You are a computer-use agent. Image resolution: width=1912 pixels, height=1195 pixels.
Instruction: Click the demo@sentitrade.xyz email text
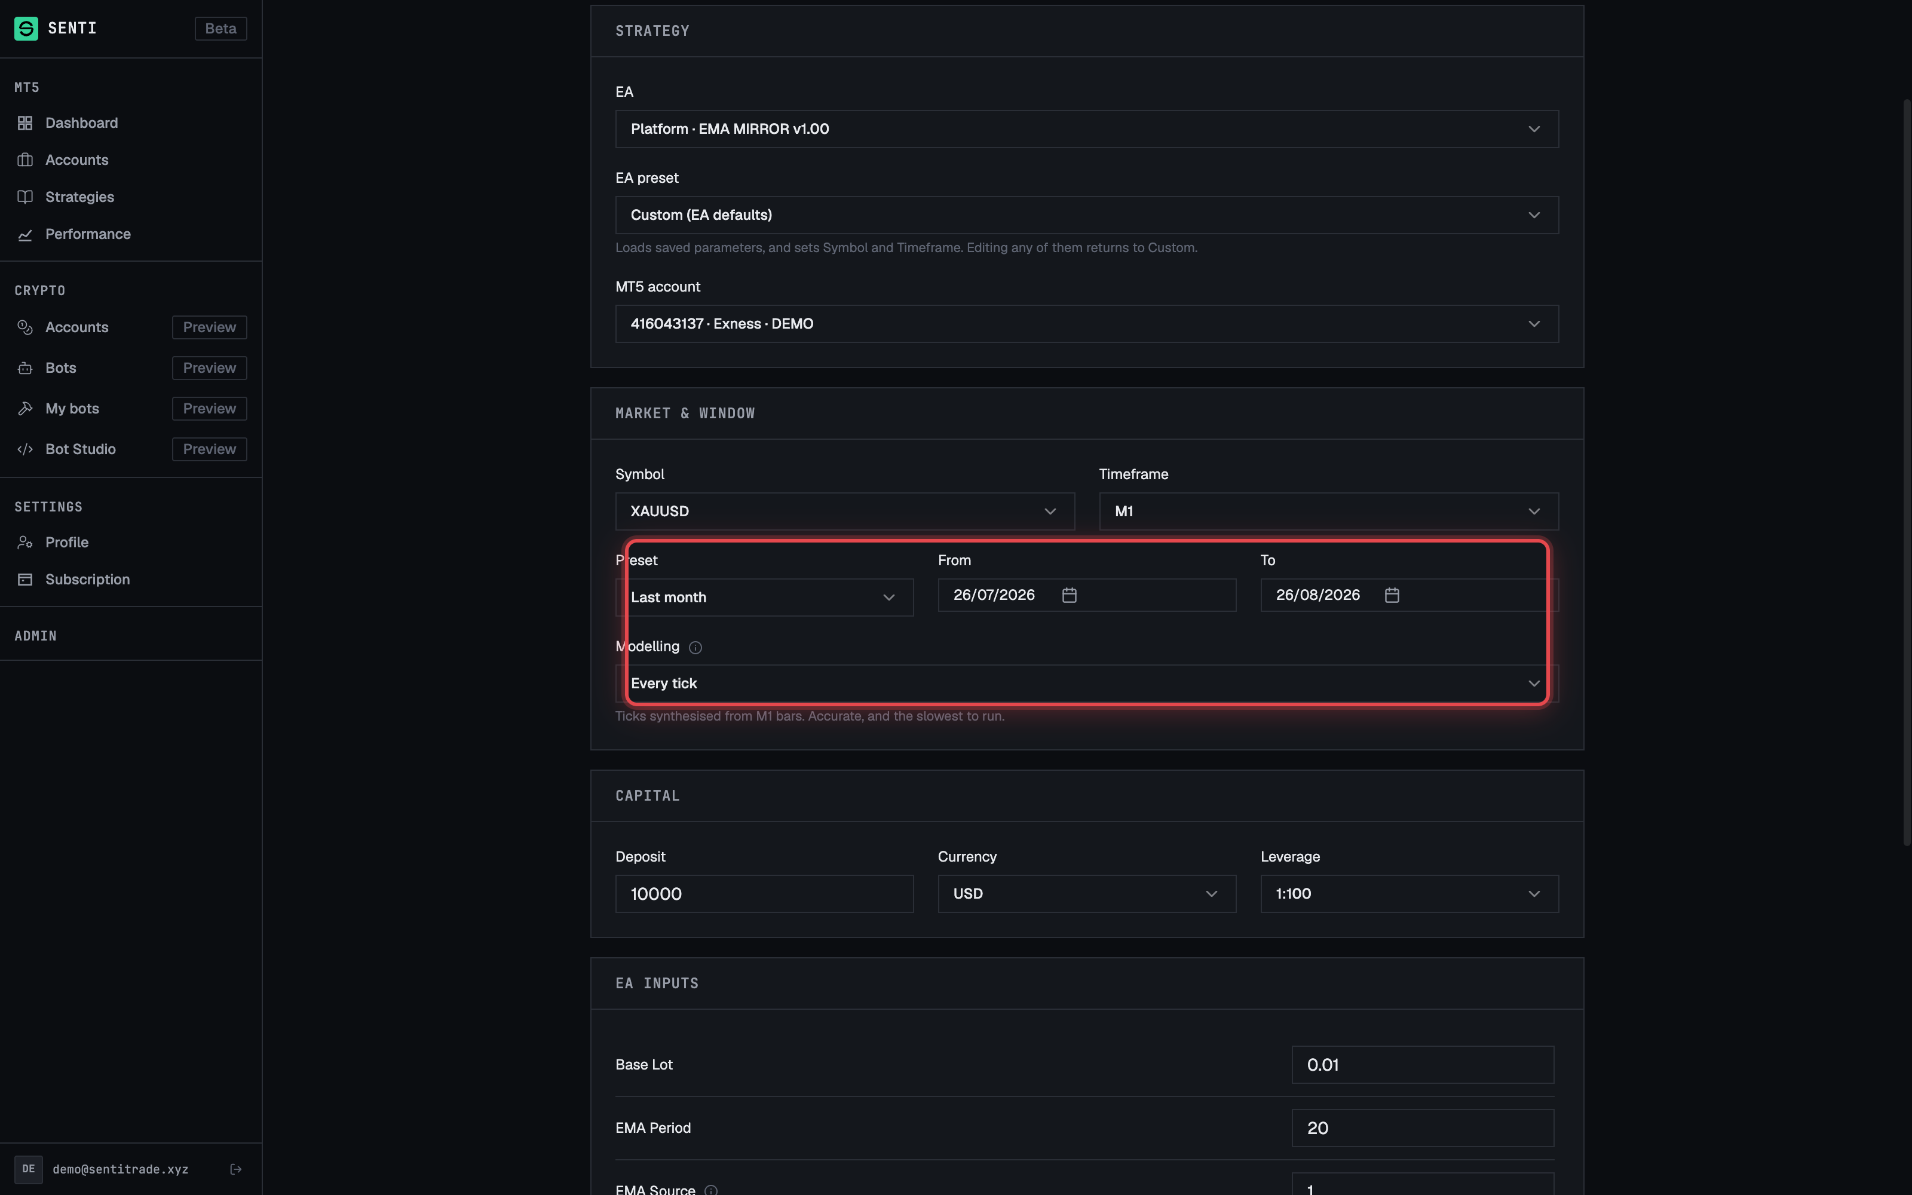pos(120,1169)
